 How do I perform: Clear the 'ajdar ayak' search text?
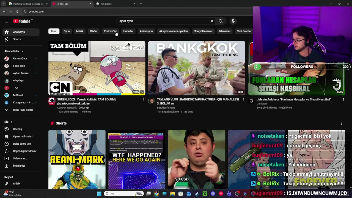(x=212, y=21)
